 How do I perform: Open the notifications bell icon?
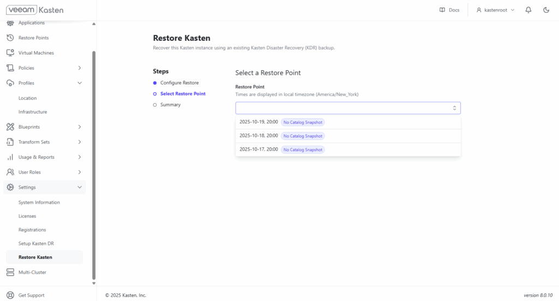pos(528,10)
